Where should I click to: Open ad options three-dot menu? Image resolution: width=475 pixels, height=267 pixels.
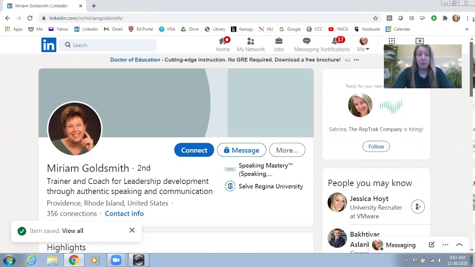coord(356,60)
